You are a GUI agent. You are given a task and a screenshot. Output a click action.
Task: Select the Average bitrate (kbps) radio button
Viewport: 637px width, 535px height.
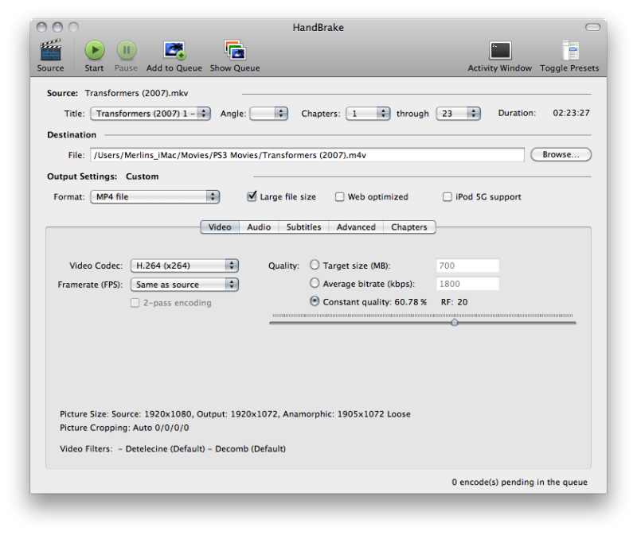315,283
